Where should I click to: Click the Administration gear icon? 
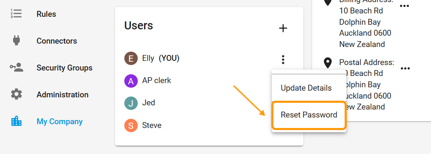click(x=16, y=94)
